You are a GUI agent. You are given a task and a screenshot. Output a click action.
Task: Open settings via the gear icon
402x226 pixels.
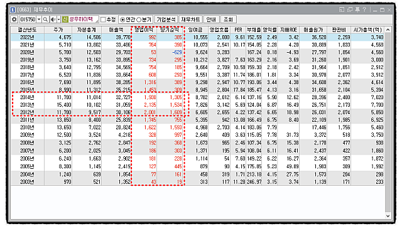click(14, 19)
